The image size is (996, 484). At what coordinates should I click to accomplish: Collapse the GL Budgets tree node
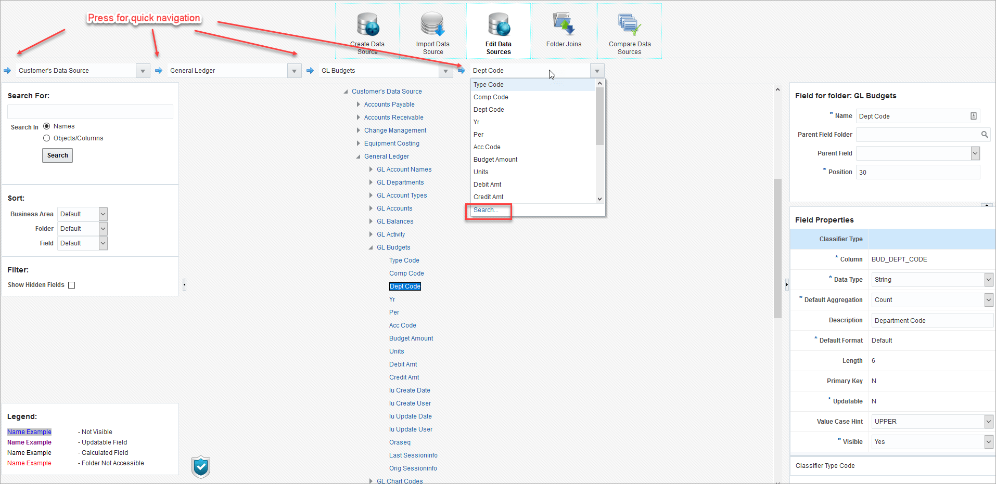click(x=371, y=247)
